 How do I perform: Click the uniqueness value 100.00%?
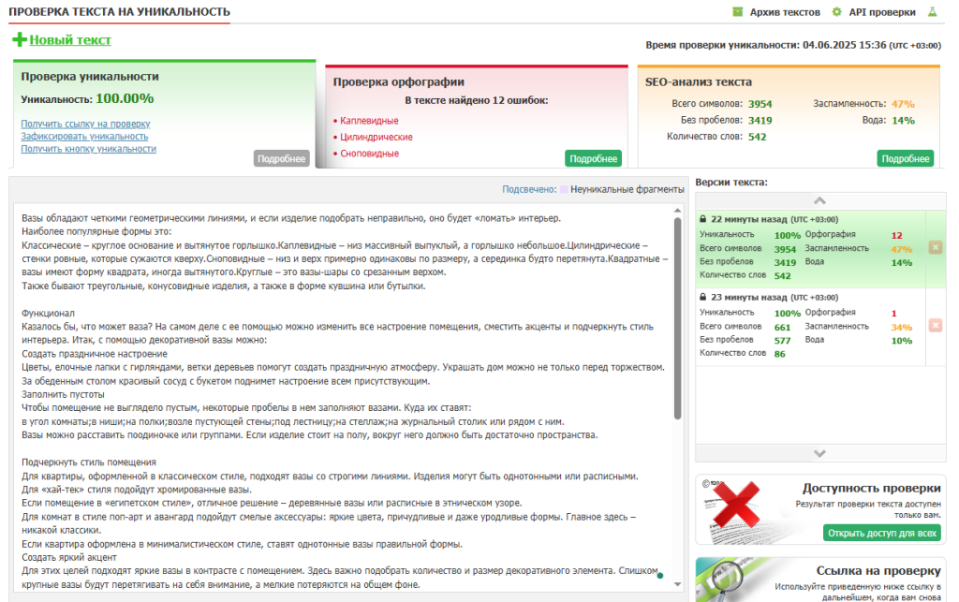point(125,98)
